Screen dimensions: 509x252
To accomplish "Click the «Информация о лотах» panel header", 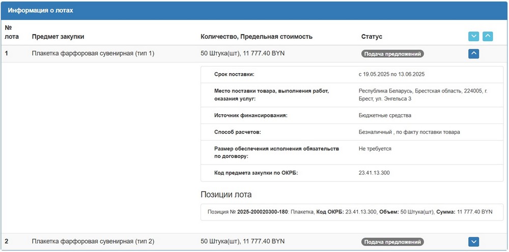I will coord(40,10).
